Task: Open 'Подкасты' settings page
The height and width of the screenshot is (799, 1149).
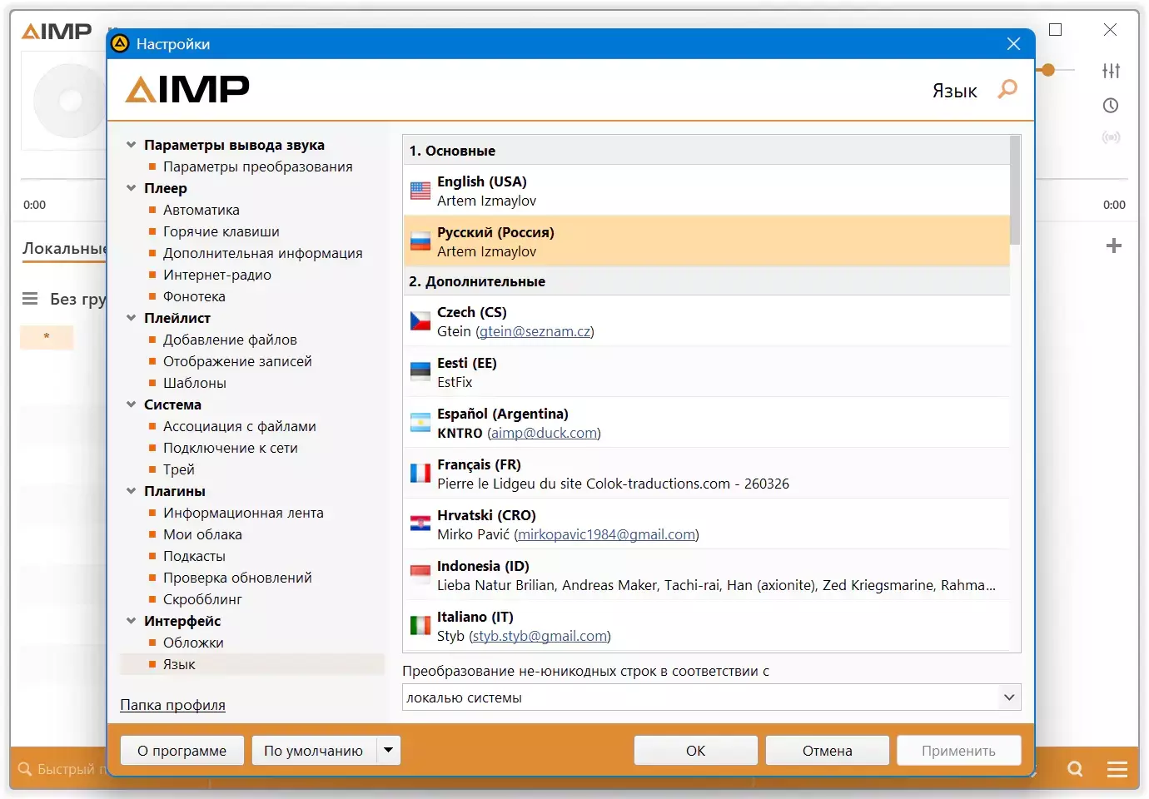Action: click(194, 556)
